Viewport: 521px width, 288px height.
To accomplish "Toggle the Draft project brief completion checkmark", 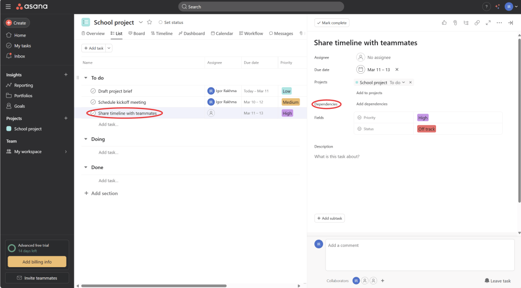I will [93, 91].
